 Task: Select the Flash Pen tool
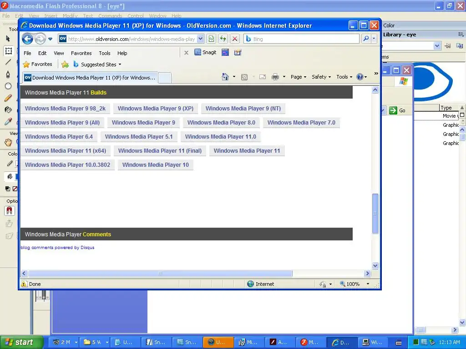pos(8,74)
